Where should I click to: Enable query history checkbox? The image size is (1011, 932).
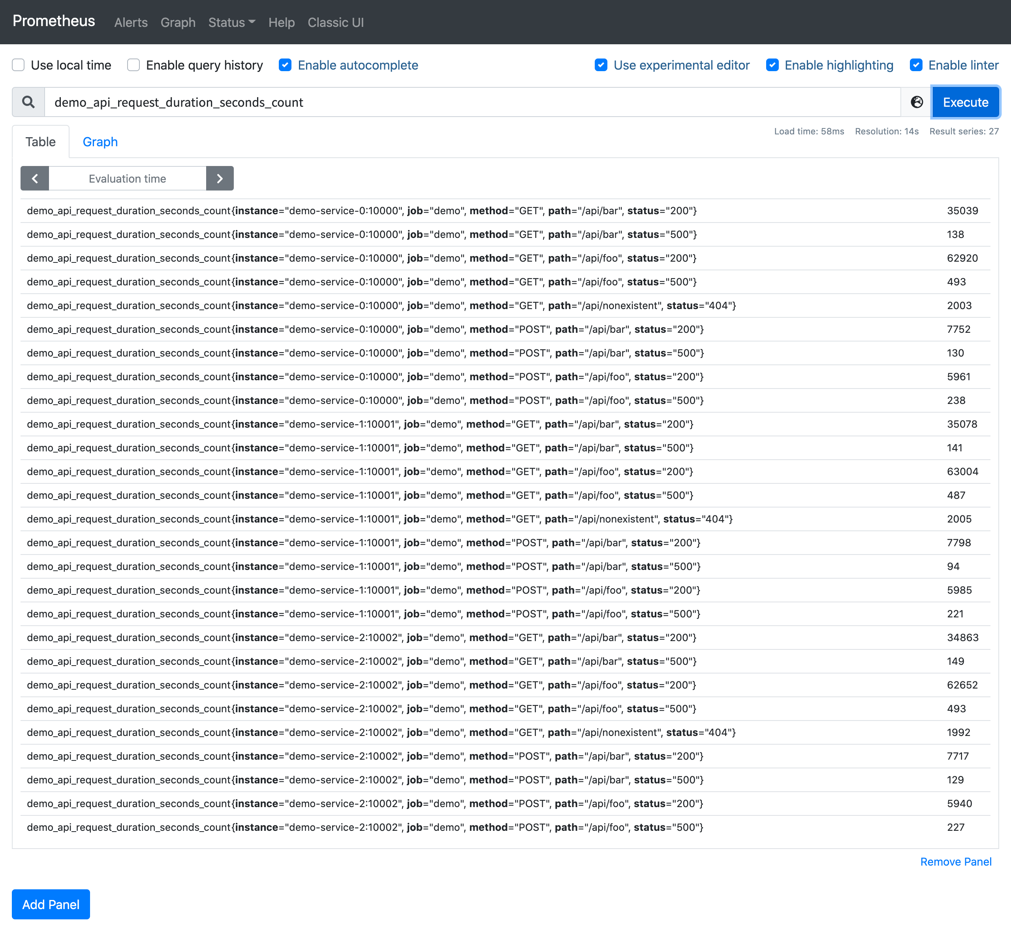tap(133, 65)
